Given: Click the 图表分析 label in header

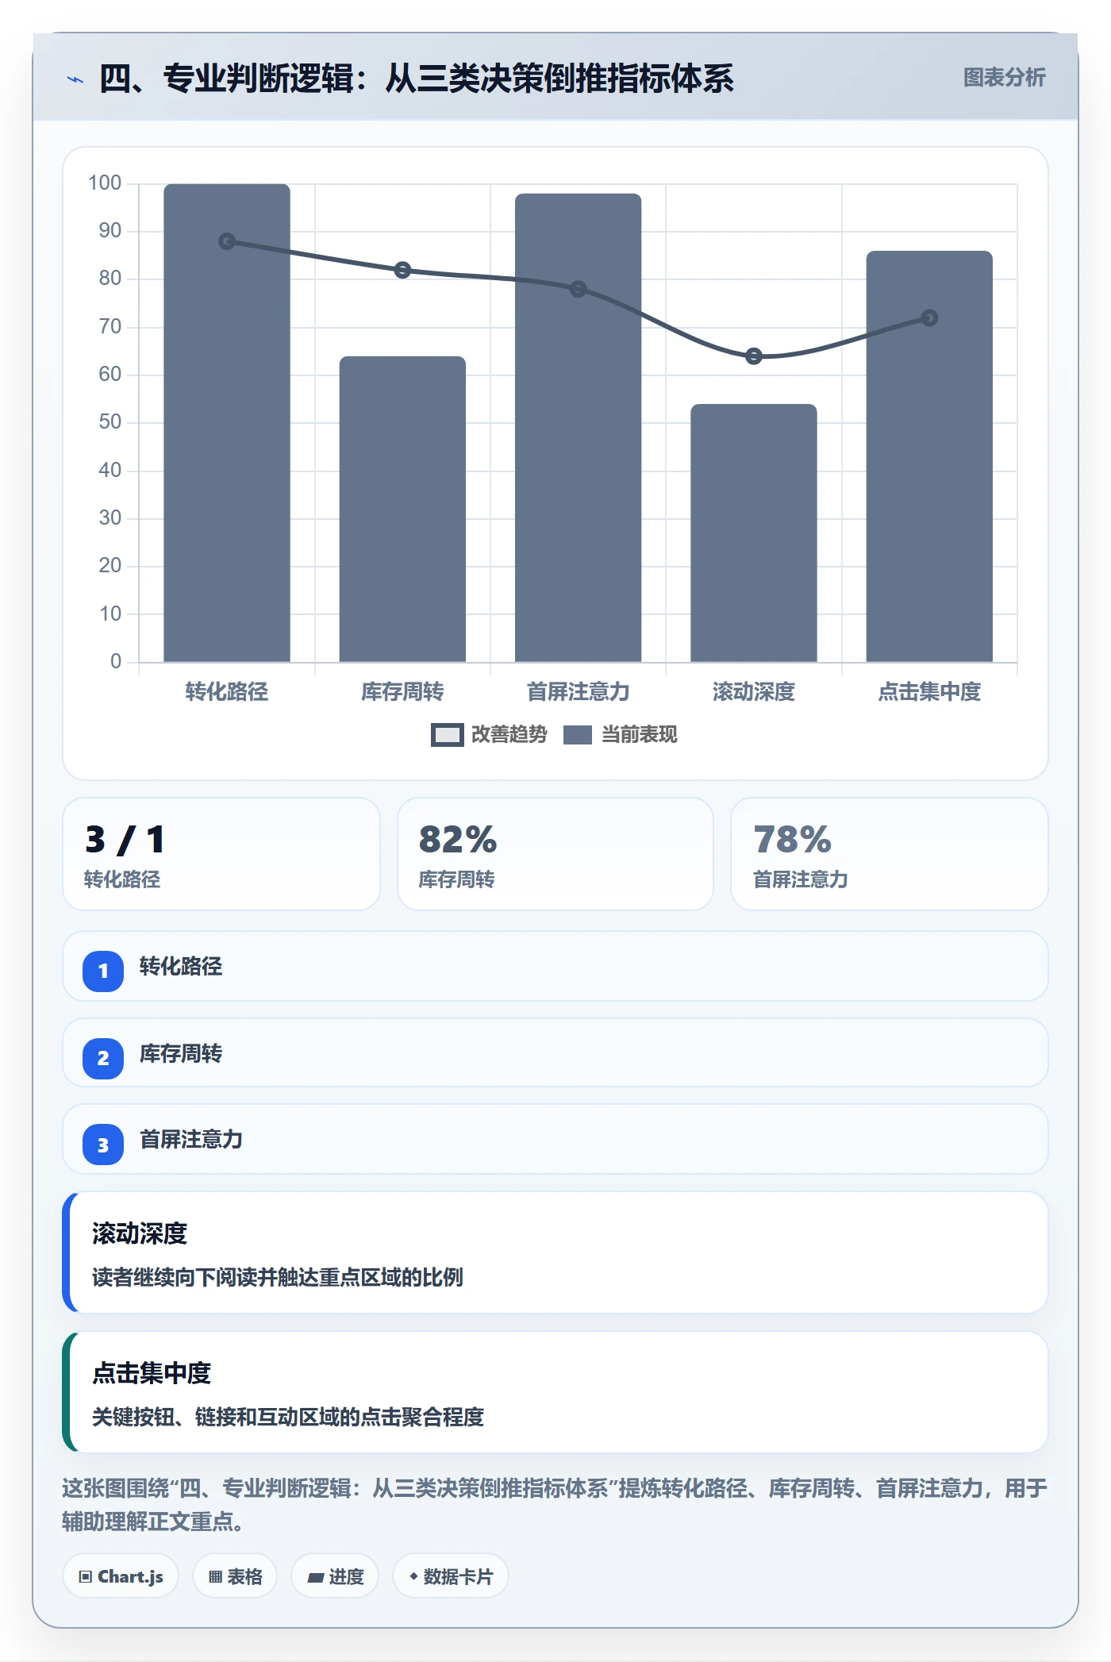Looking at the screenshot, I should pos(1004,78).
